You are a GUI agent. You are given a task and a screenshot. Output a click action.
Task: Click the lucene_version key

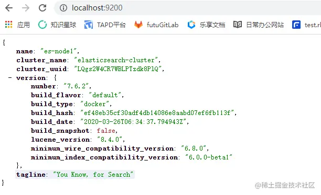point(60,140)
